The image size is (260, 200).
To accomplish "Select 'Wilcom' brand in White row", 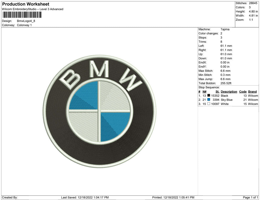I will [253, 104].
